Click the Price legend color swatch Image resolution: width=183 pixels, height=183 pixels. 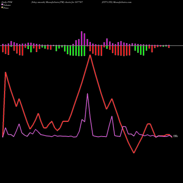click(x=2, y=8)
